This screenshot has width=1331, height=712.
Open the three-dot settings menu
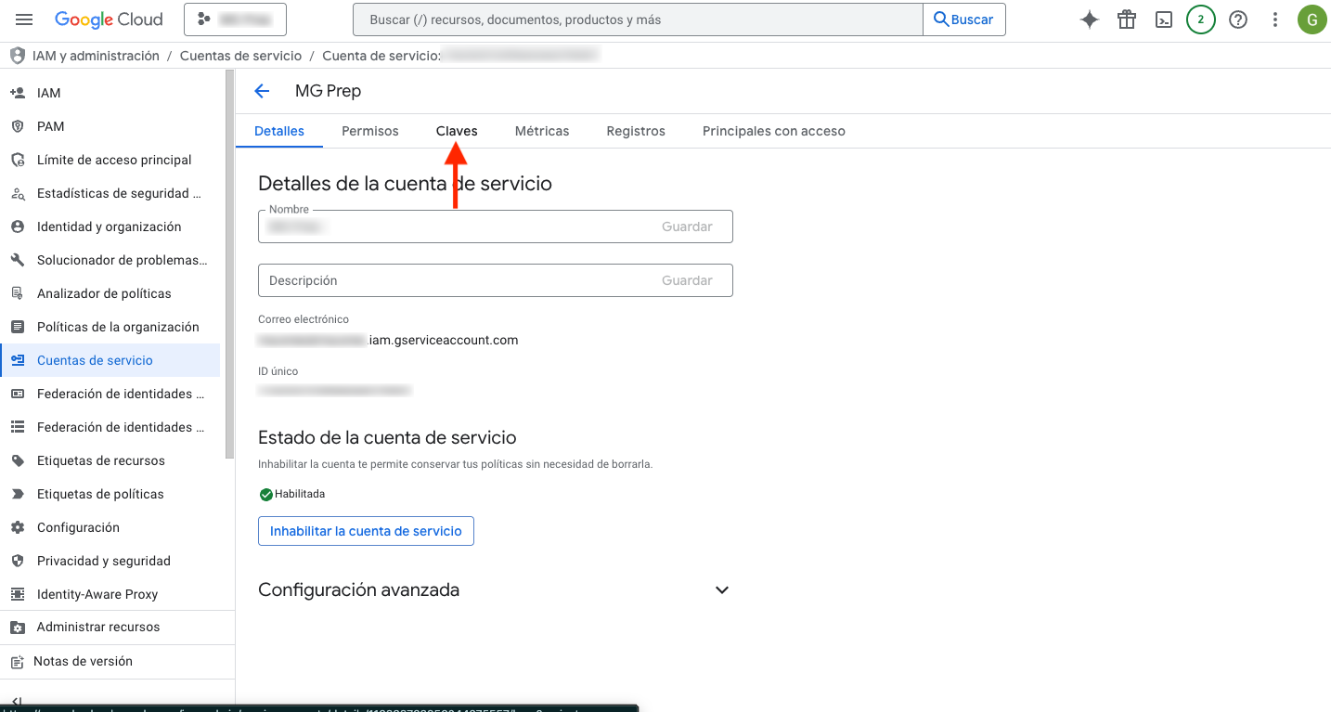1275,19
